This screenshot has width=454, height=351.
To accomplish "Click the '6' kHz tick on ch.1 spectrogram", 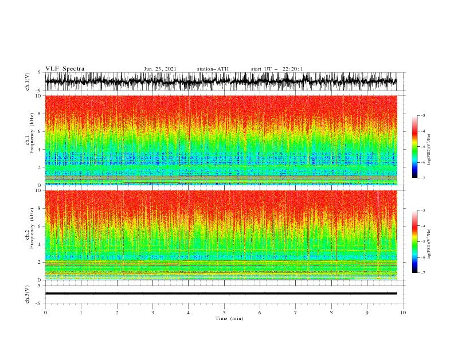I will point(40,132).
